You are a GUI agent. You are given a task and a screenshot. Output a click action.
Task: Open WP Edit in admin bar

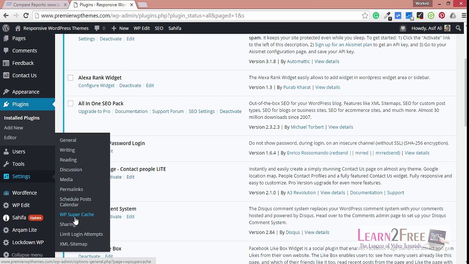tap(142, 28)
